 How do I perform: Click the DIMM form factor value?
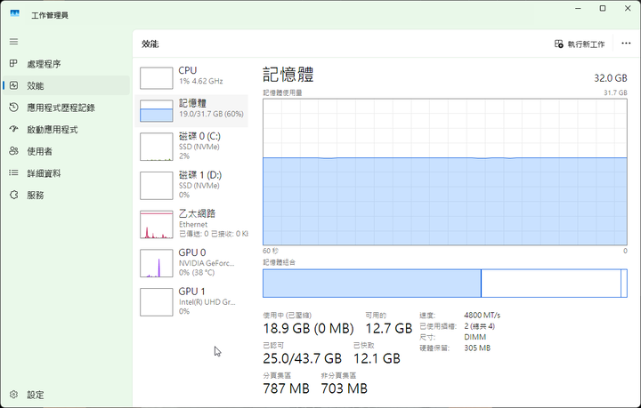pyautogui.click(x=475, y=337)
